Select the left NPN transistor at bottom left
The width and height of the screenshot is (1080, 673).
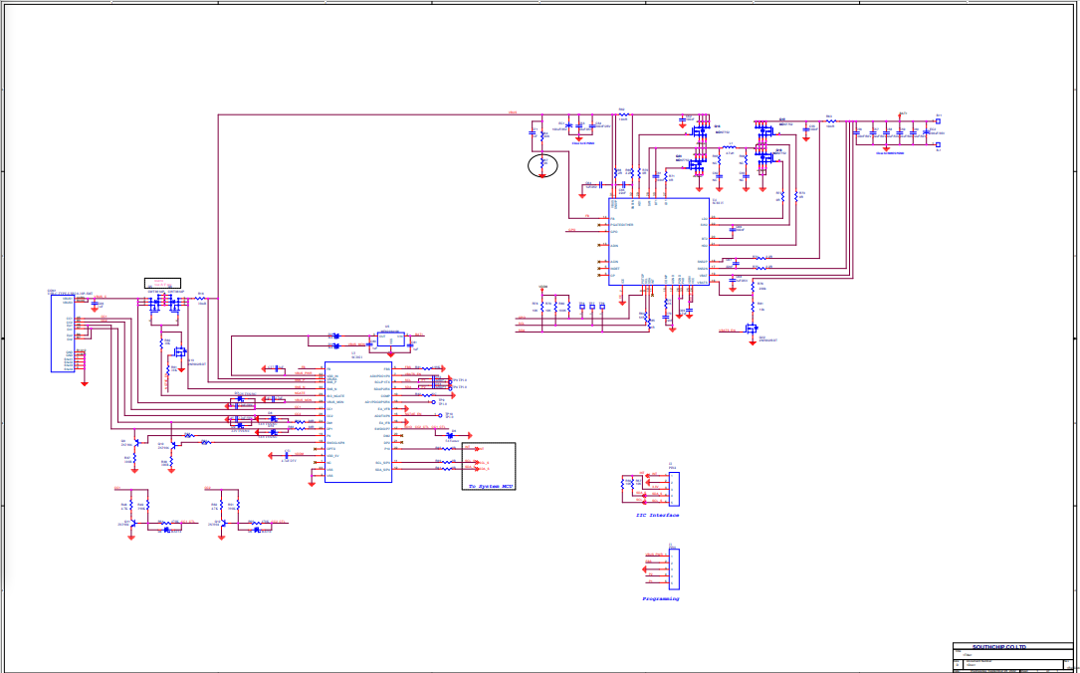(x=131, y=522)
